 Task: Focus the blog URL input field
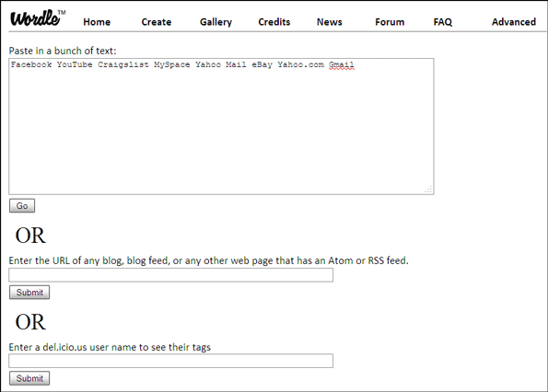pos(171,275)
